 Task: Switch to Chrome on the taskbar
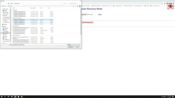point(15,97)
